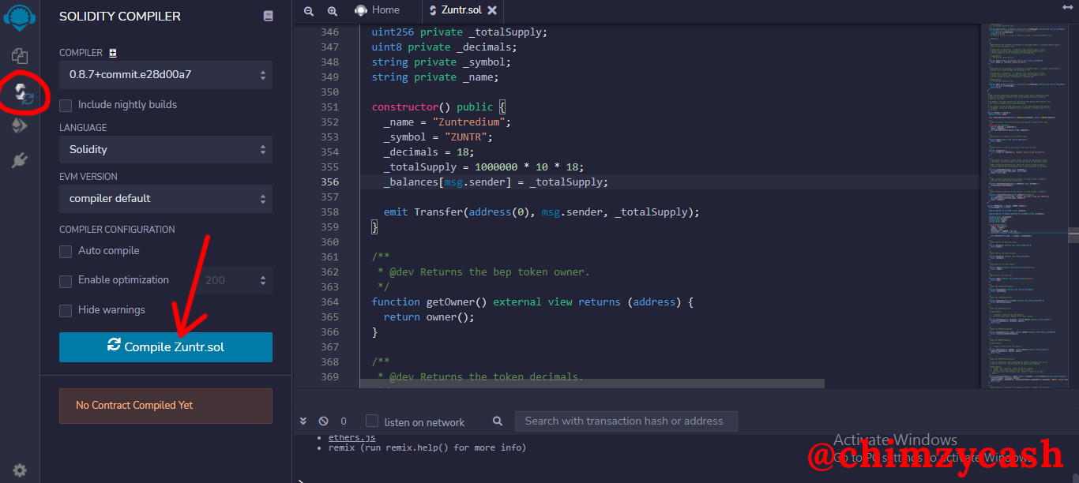Open Deploy & Run Transactions icon

pyautogui.click(x=20, y=125)
